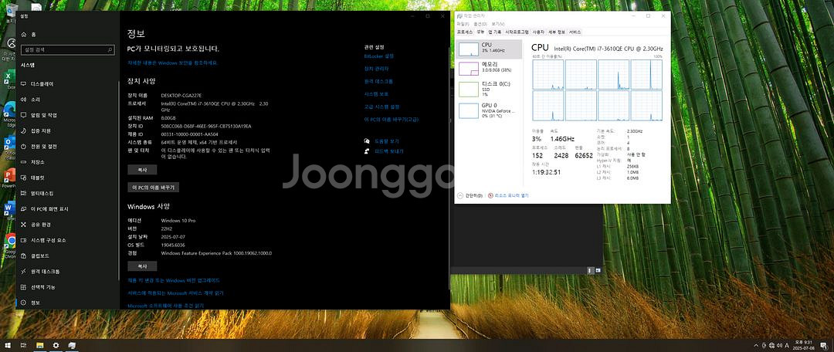Open 리소스 모니터 열기 link
Screen dimensions: 834x352
coord(508,195)
